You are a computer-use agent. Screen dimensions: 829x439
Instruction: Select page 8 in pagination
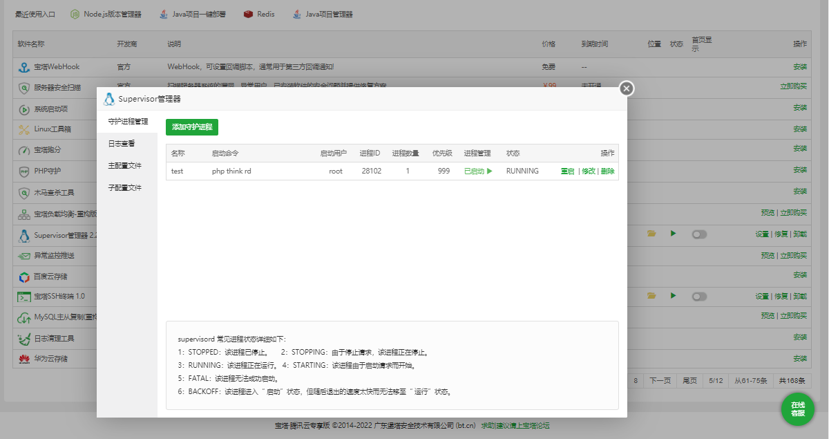tap(636, 381)
